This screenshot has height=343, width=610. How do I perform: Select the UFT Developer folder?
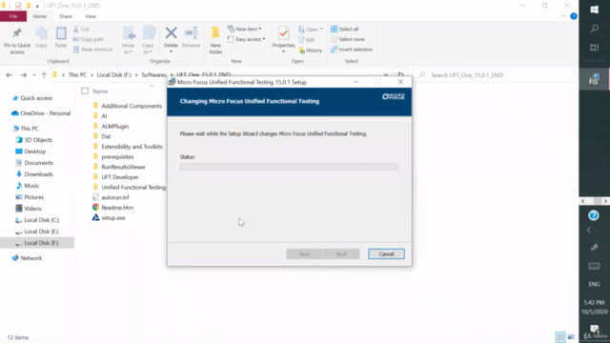click(120, 177)
